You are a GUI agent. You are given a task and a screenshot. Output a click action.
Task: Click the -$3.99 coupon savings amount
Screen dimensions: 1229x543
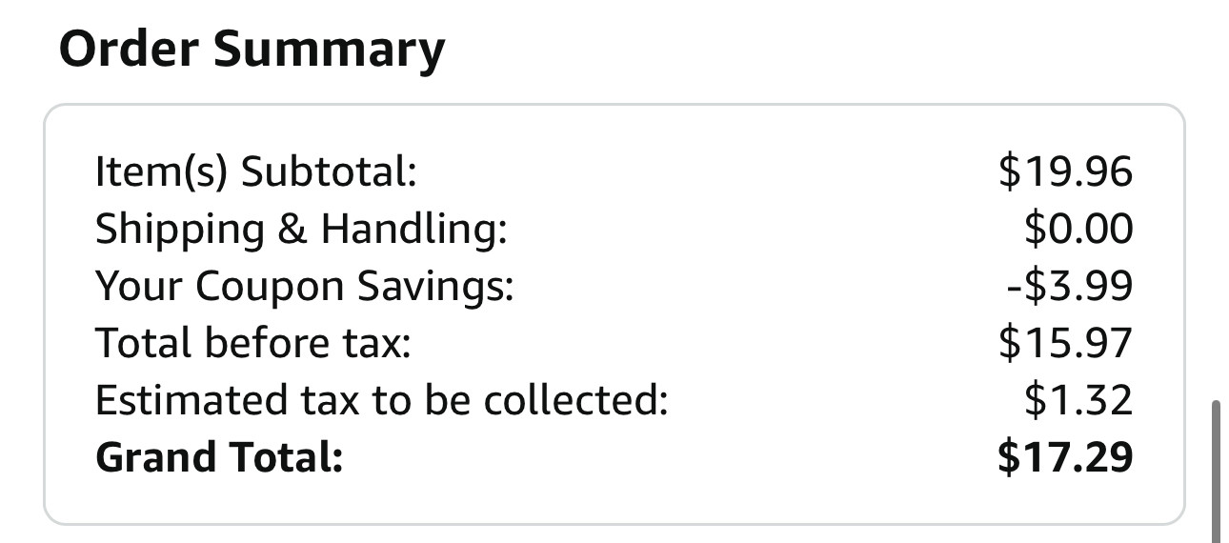1070,286
